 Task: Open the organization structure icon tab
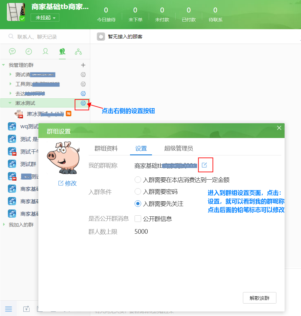coord(78,51)
